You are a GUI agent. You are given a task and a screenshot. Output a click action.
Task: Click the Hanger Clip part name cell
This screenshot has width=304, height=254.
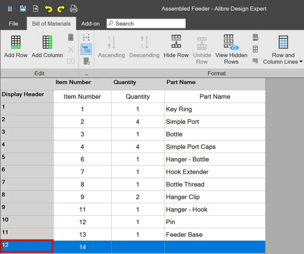[215, 197]
